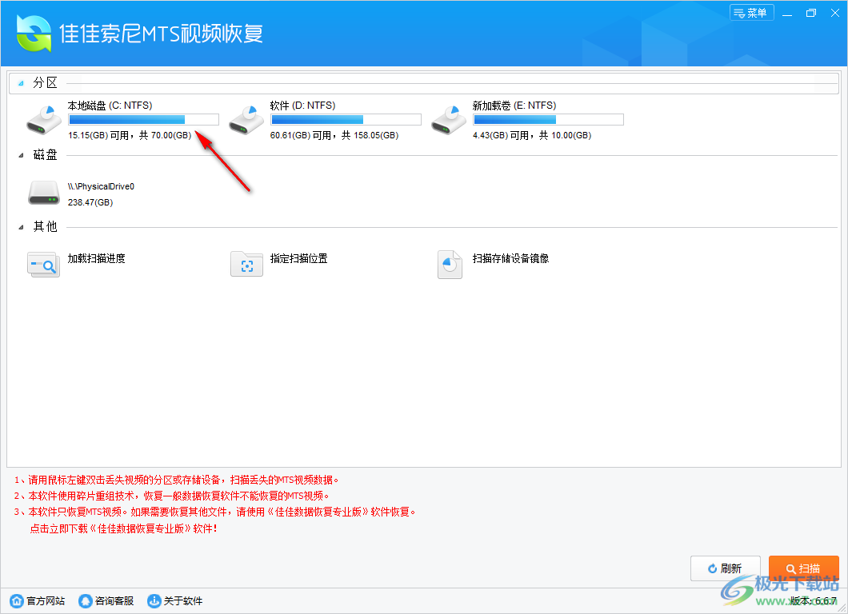Select the 新加载卷 (E: NTFS) label
Screen dimensions: 848x614
tap(514, 106)
